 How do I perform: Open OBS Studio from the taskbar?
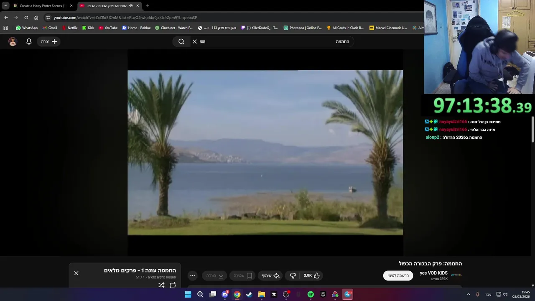tap(286, 294)
